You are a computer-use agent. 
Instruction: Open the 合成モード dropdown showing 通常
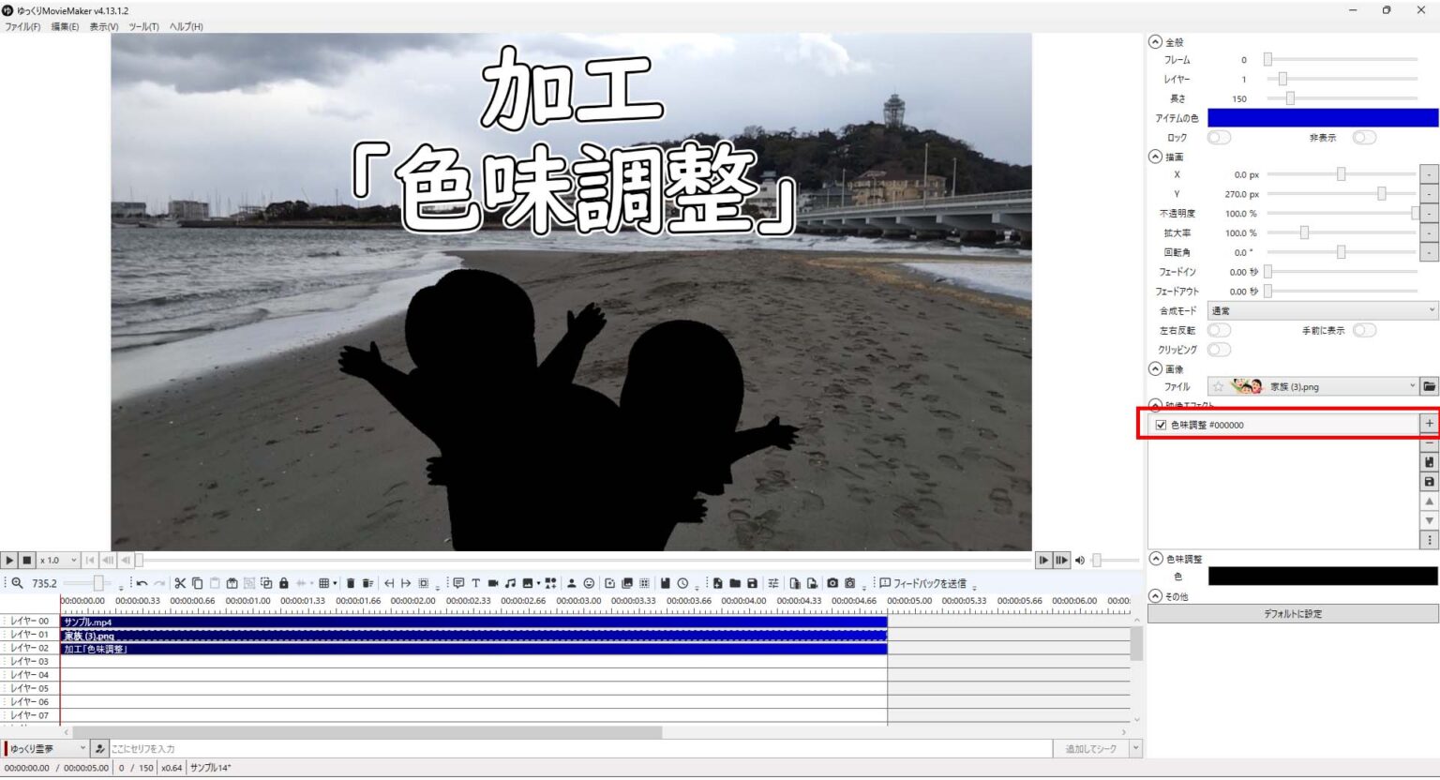click(x=1322, y=309)
